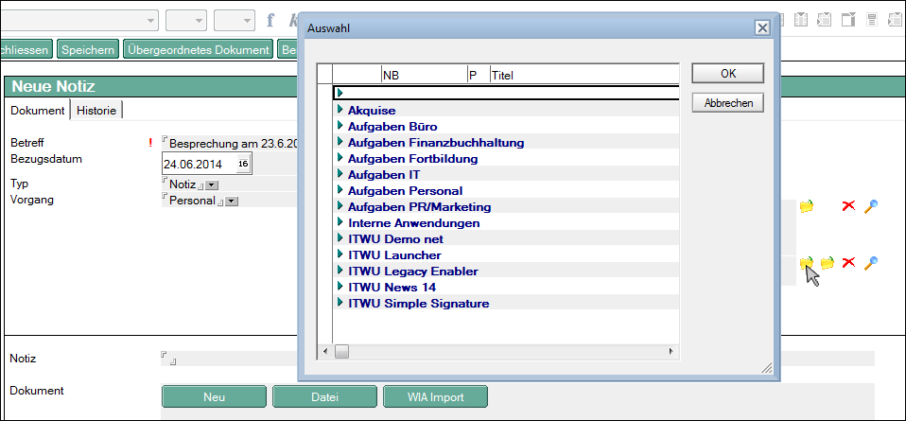
Task: Open the calendar picker beside Bezugsdatum
Action: (x=242, y=164)
